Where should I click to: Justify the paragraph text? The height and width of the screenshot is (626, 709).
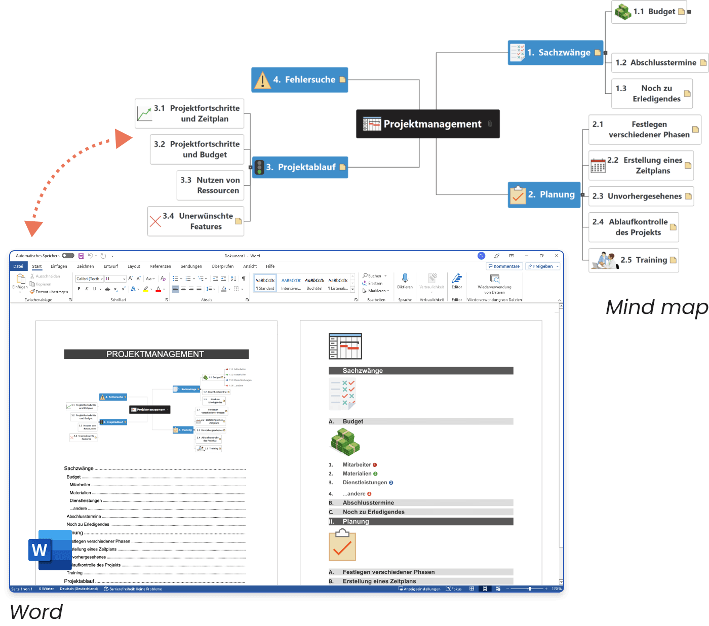click(199, 289)
